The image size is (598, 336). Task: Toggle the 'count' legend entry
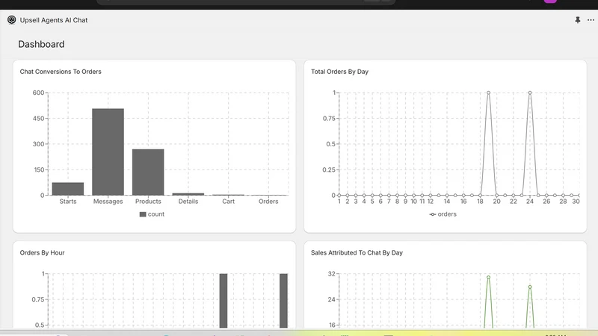pos(152,214)
